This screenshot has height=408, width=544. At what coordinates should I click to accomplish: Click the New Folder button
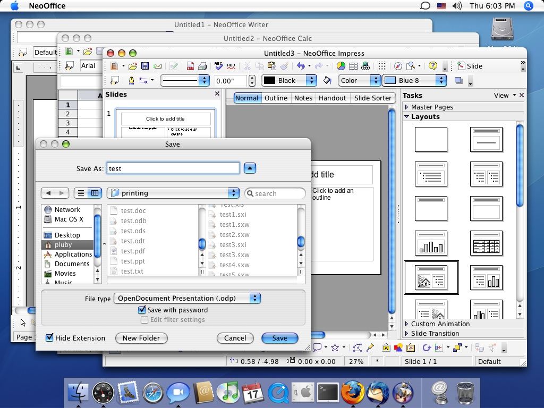pyautogui.click(x=141, y=338)
